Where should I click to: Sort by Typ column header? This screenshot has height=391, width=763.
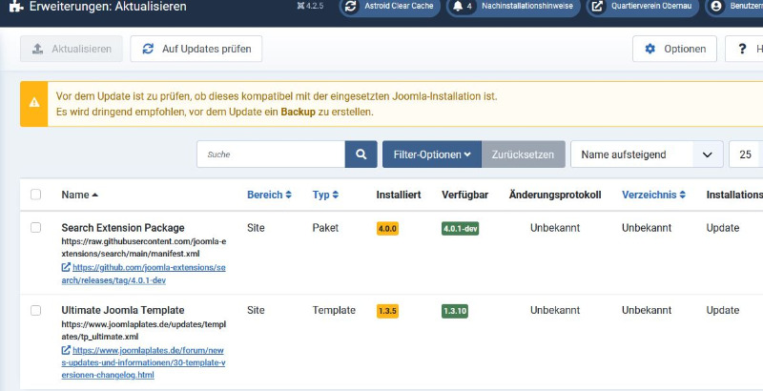(327, 195)
